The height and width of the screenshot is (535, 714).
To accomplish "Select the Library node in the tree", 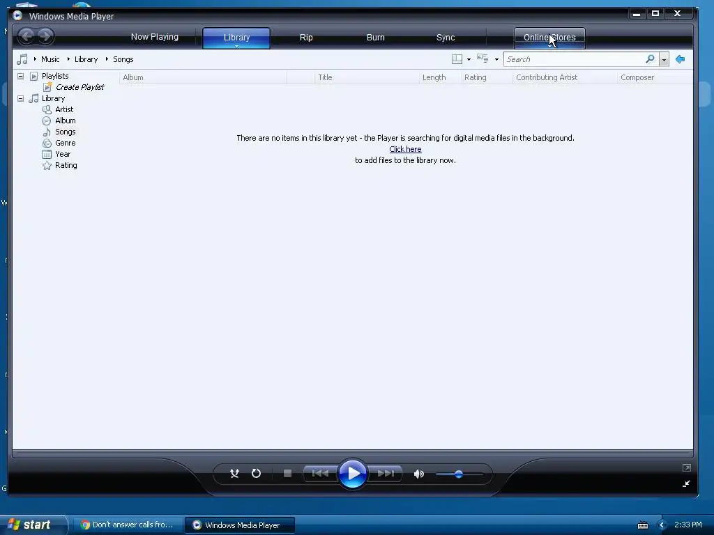I will click(53, 98).
